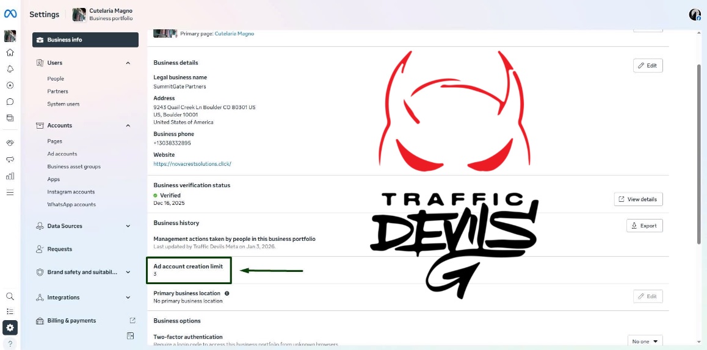Click Edit for Primary business location
The image size is (707, 350).
pos(648,296)
